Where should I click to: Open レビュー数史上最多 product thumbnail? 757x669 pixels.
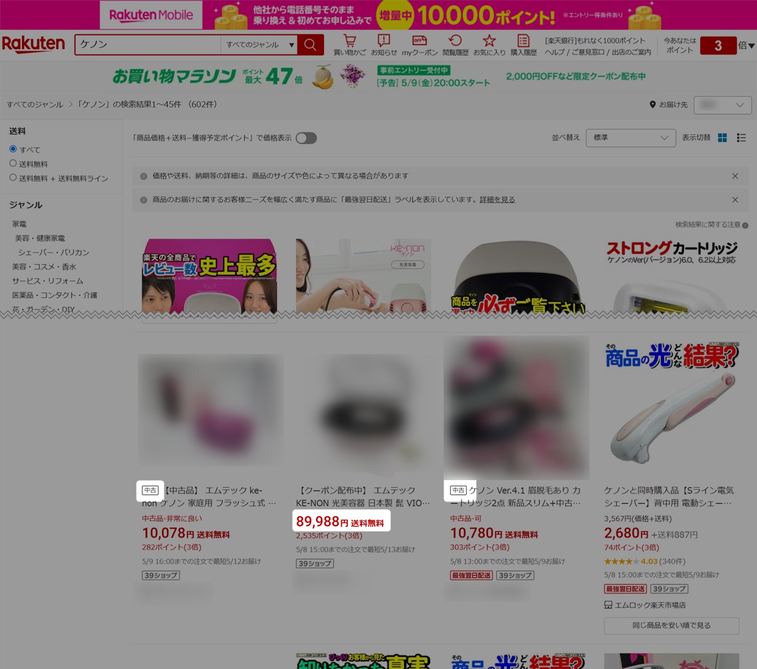point(209,276)
